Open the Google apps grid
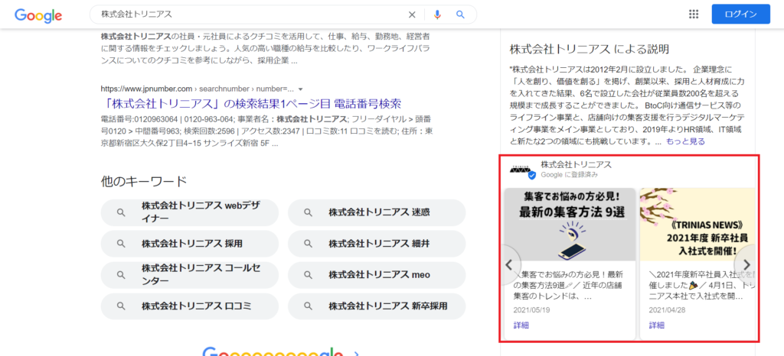The image size is (784, 356). [x=694, y=14]
